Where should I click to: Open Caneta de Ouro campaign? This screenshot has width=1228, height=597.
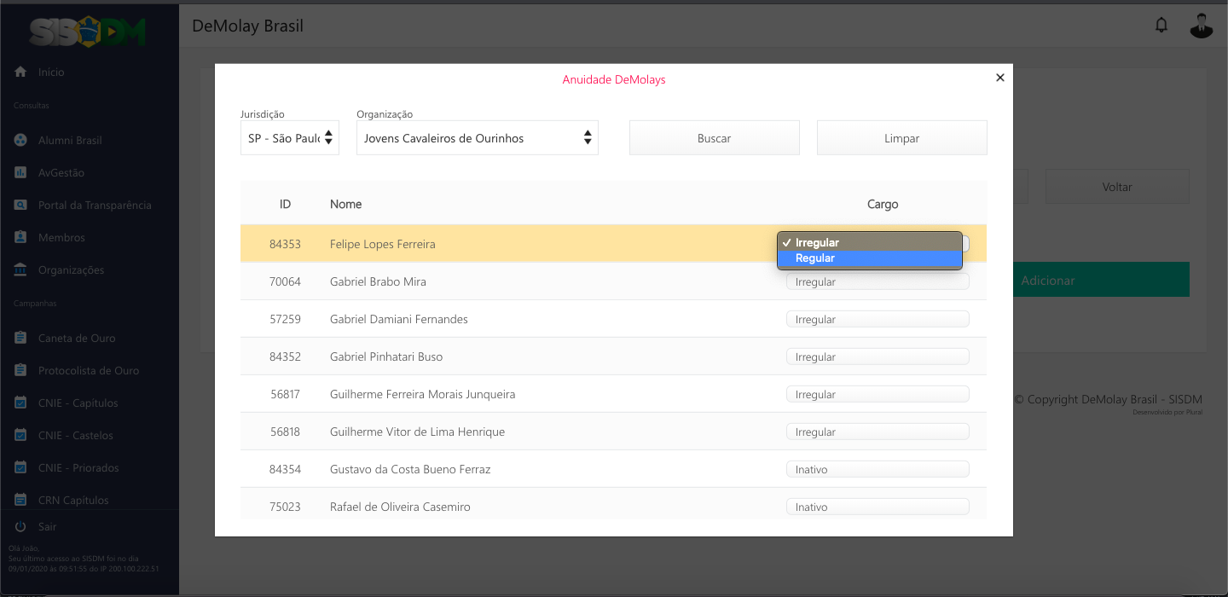point(77,338)
